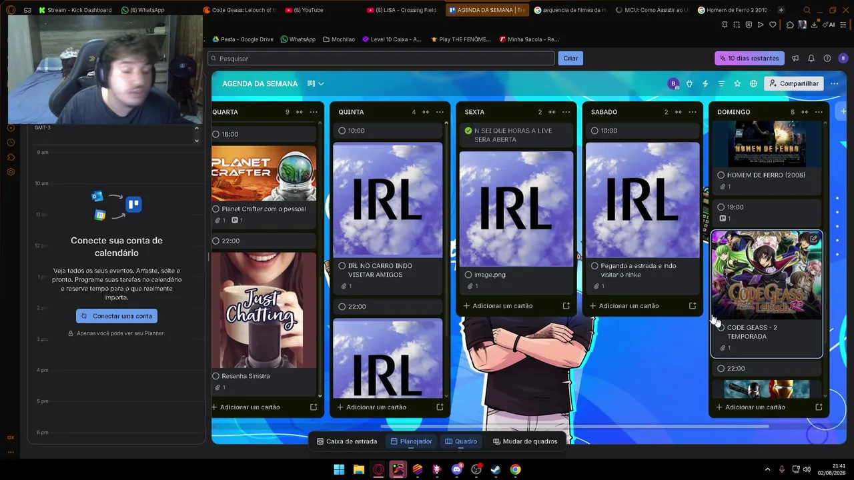Collapse the SABADO list

pos(678,112)
